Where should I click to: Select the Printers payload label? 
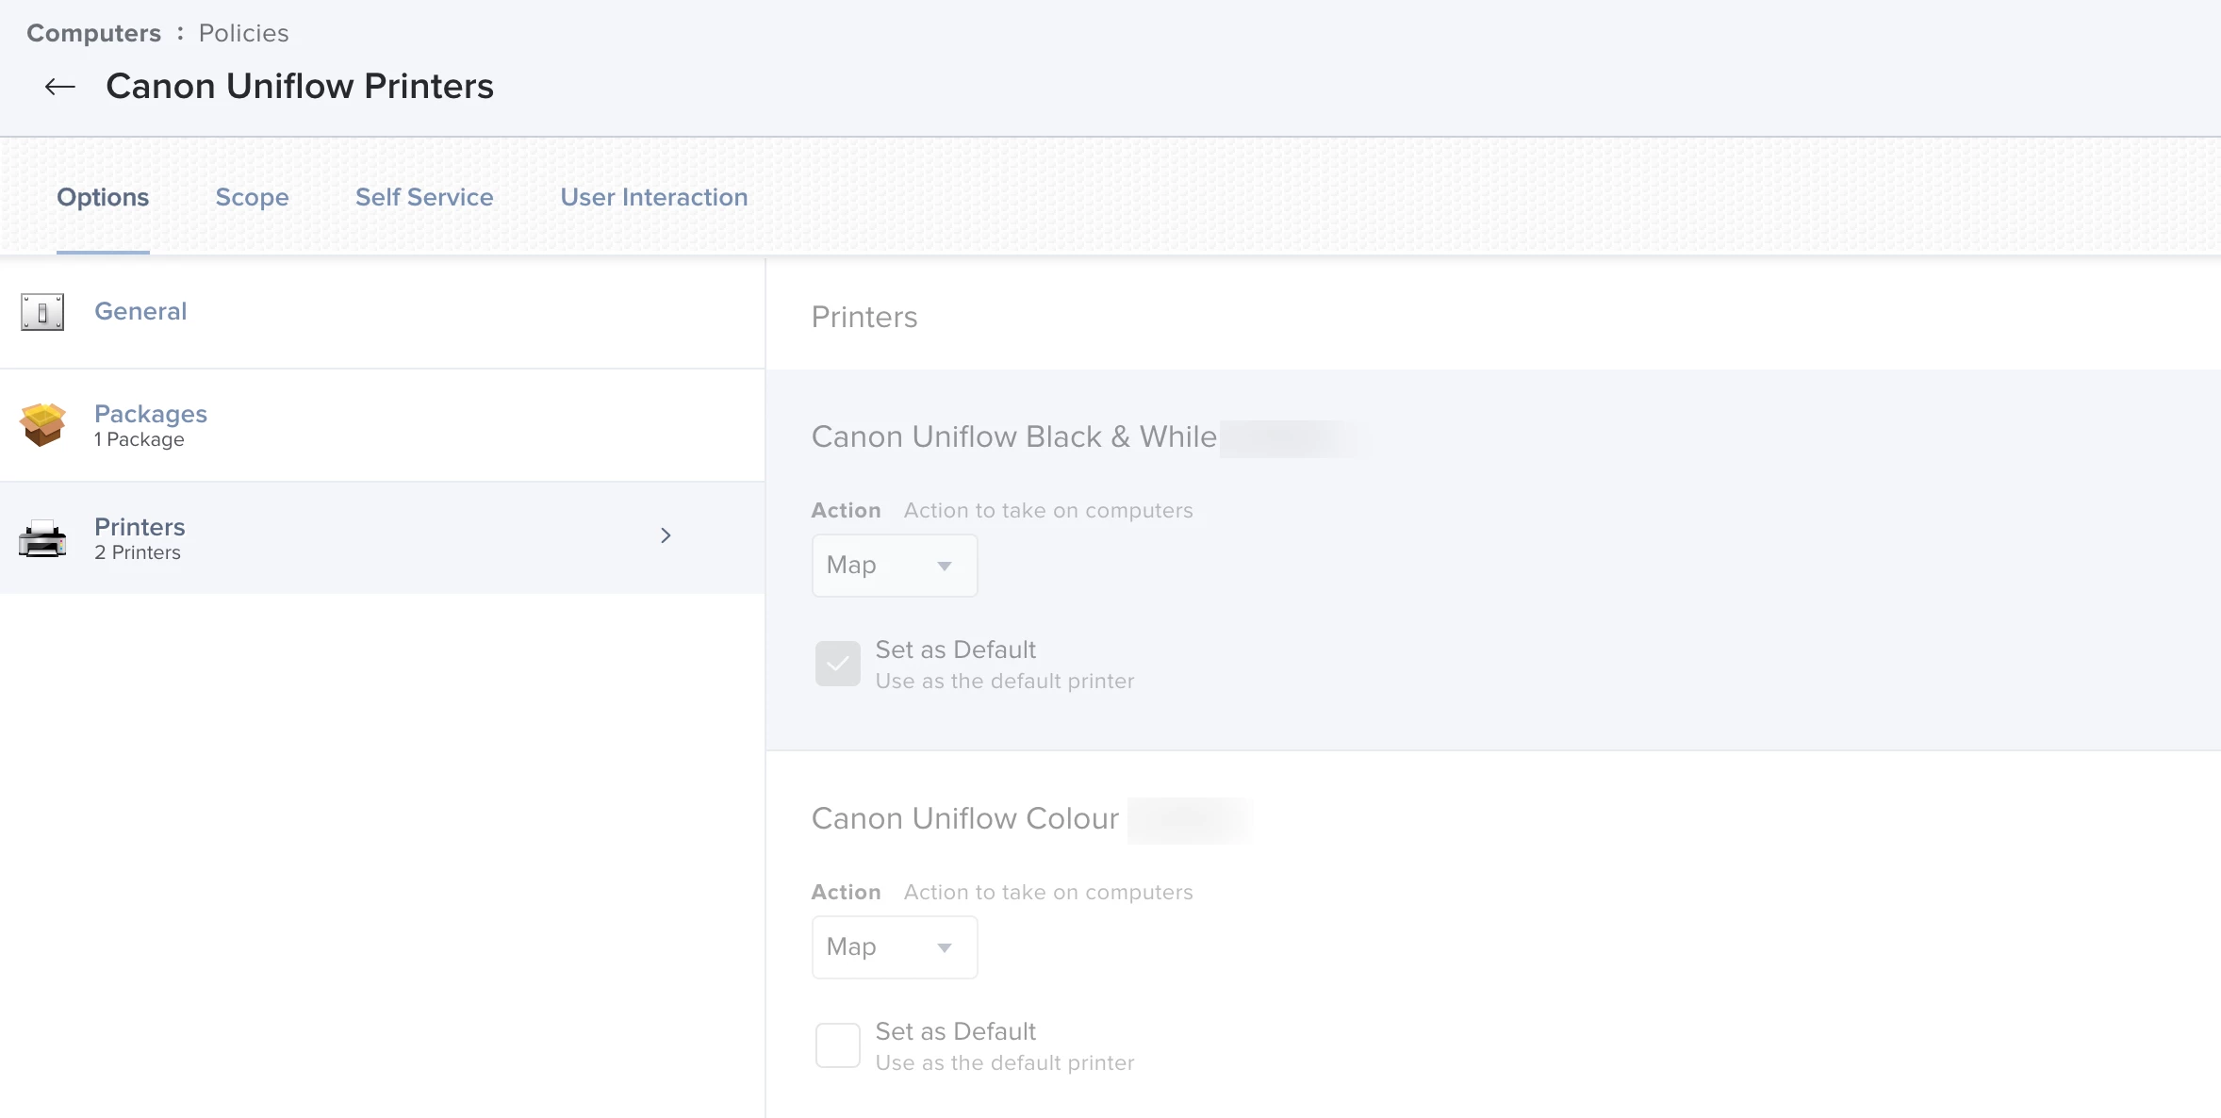(140, 527)
